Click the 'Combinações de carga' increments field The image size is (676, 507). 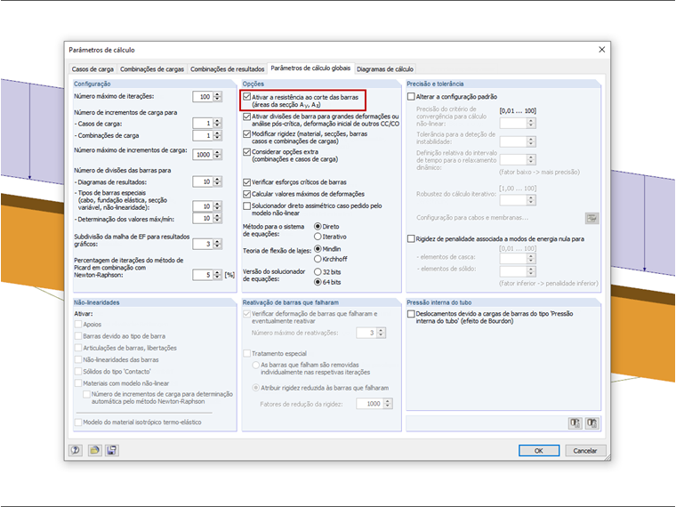[x=203, y=135]
